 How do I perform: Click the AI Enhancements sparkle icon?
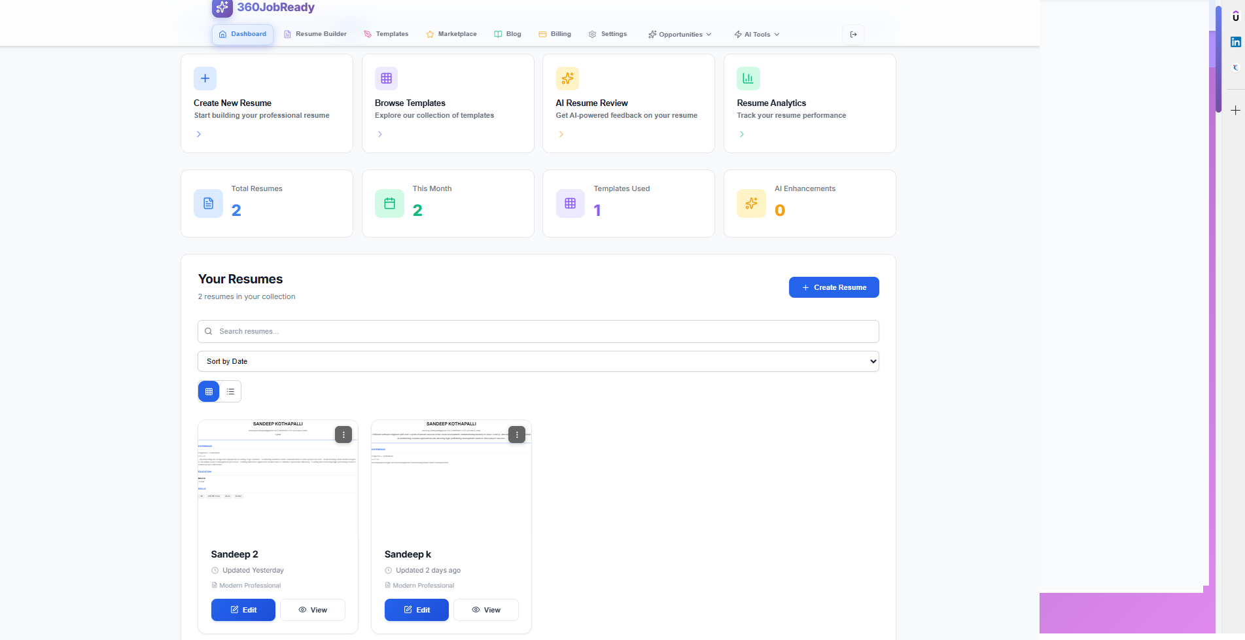pyautogui.click(x=751, y=204)
